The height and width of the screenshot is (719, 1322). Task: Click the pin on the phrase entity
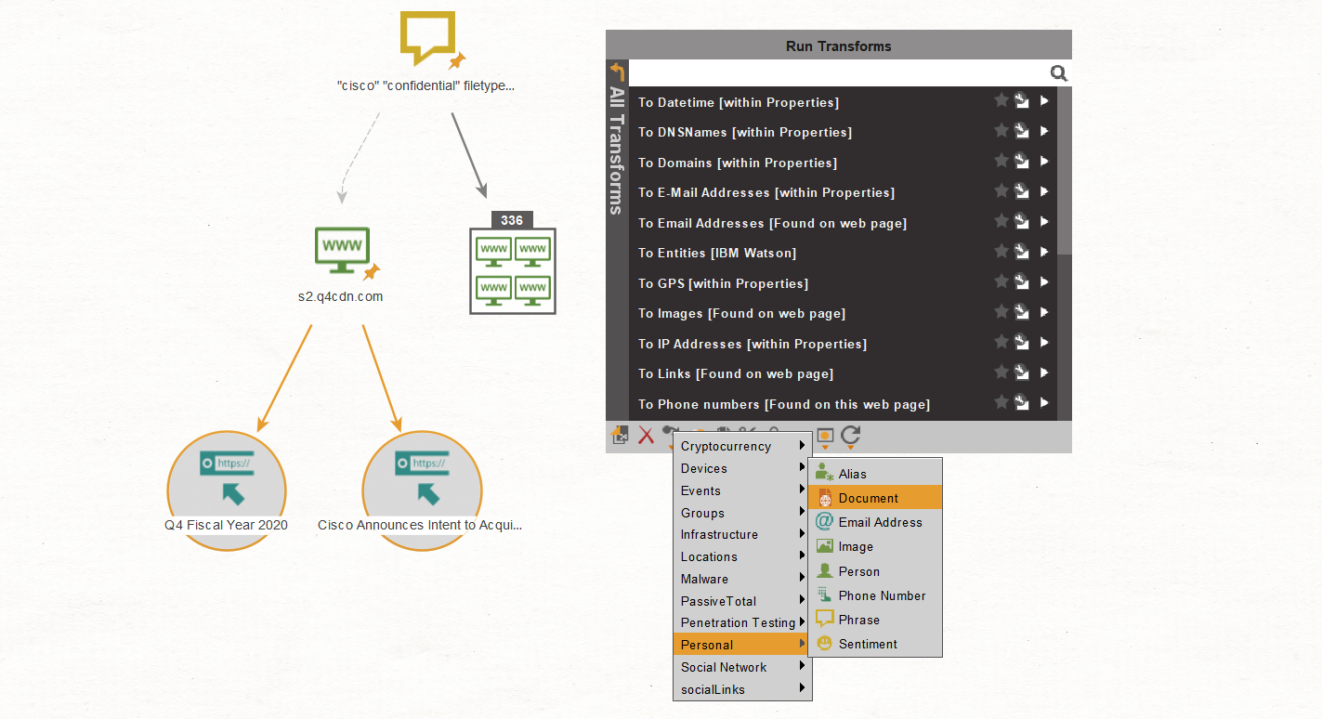[x=457, y=61]
